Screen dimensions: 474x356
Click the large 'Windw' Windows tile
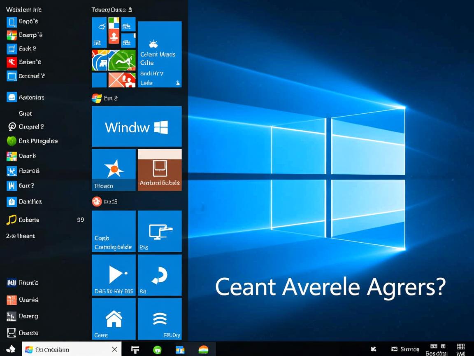point(137,126)
